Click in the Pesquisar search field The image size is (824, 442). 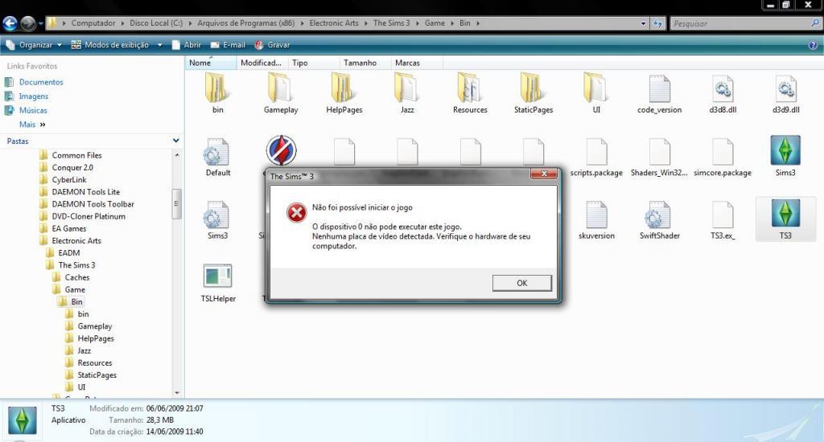point(745,23)
